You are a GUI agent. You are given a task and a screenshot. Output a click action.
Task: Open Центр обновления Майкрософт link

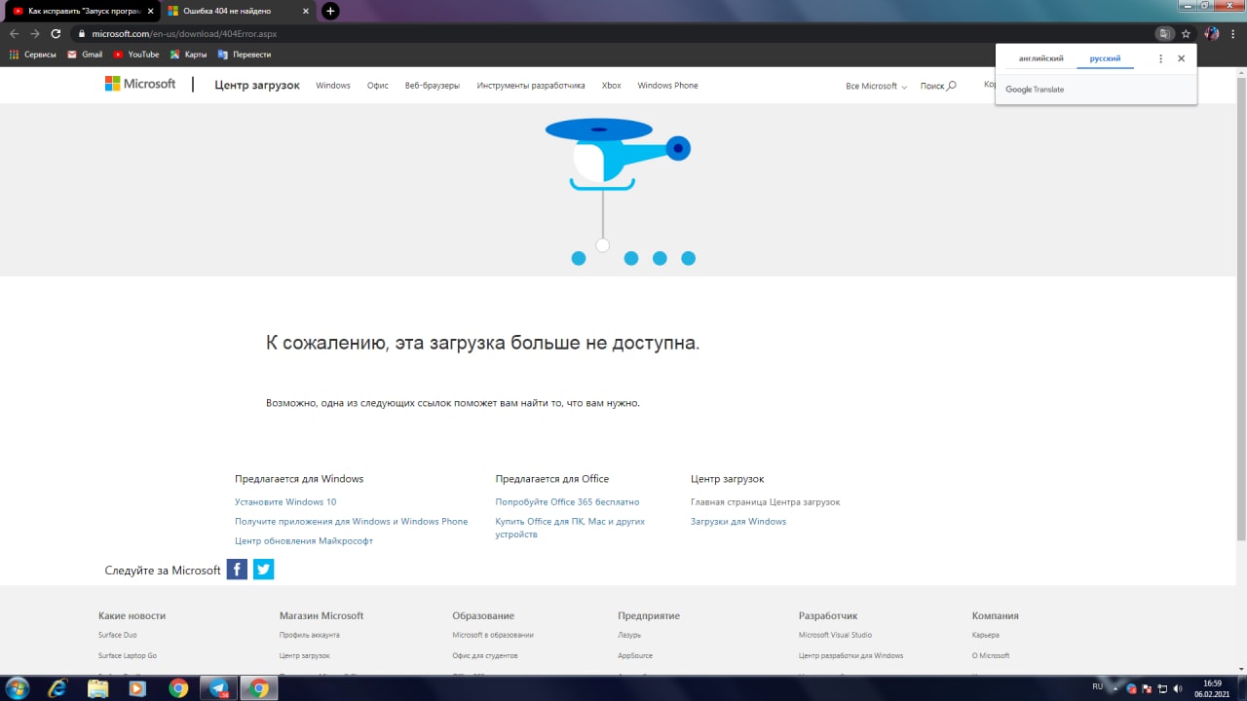[x=304, y=541]
